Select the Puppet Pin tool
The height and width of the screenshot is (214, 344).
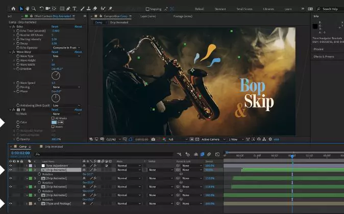(x=110, y=9)
